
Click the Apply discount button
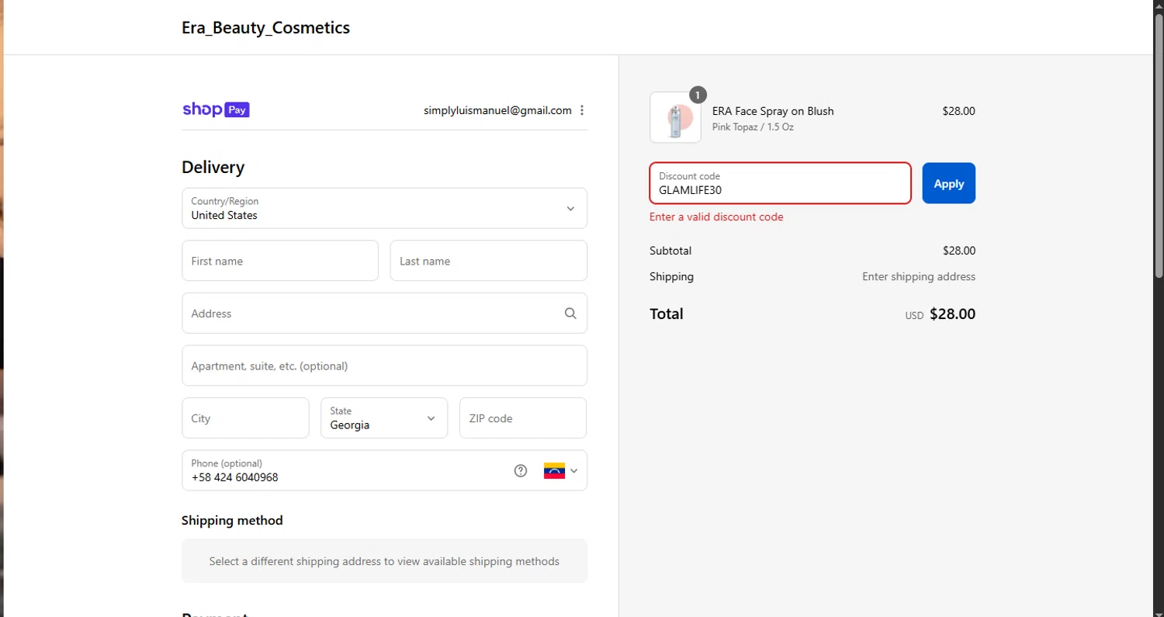[948, 183]
